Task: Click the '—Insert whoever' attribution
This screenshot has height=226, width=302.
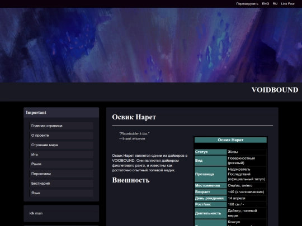Action: point(132,138)
